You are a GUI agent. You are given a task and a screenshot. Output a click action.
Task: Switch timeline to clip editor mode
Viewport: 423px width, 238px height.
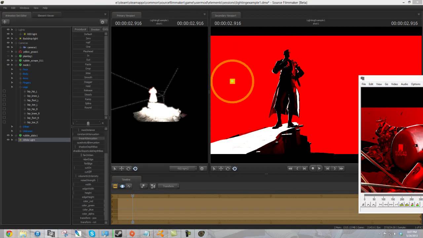(115, 186)
